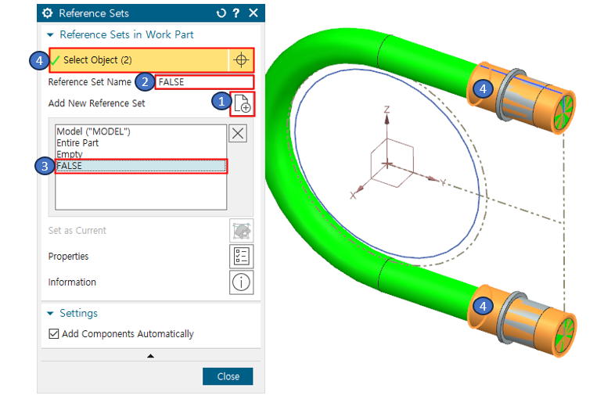Select the Empty reference set entry
The image size is (604, 399).
click(70, 154)
